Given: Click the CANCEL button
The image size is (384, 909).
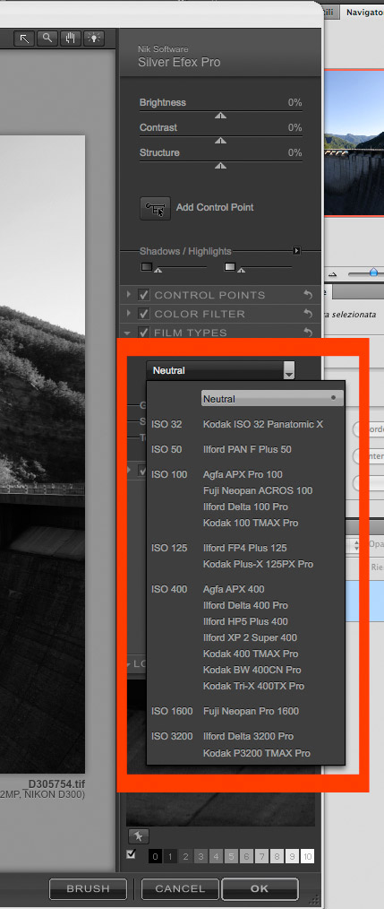Looking at the screenshot, I should (180, 888).
